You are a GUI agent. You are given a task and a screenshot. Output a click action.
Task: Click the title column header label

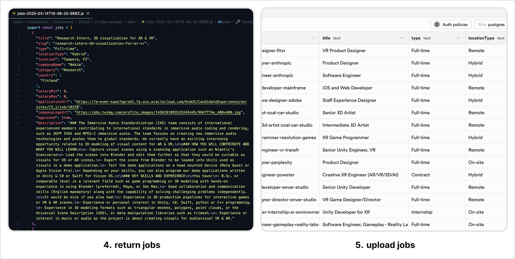(x=326, y=38)
